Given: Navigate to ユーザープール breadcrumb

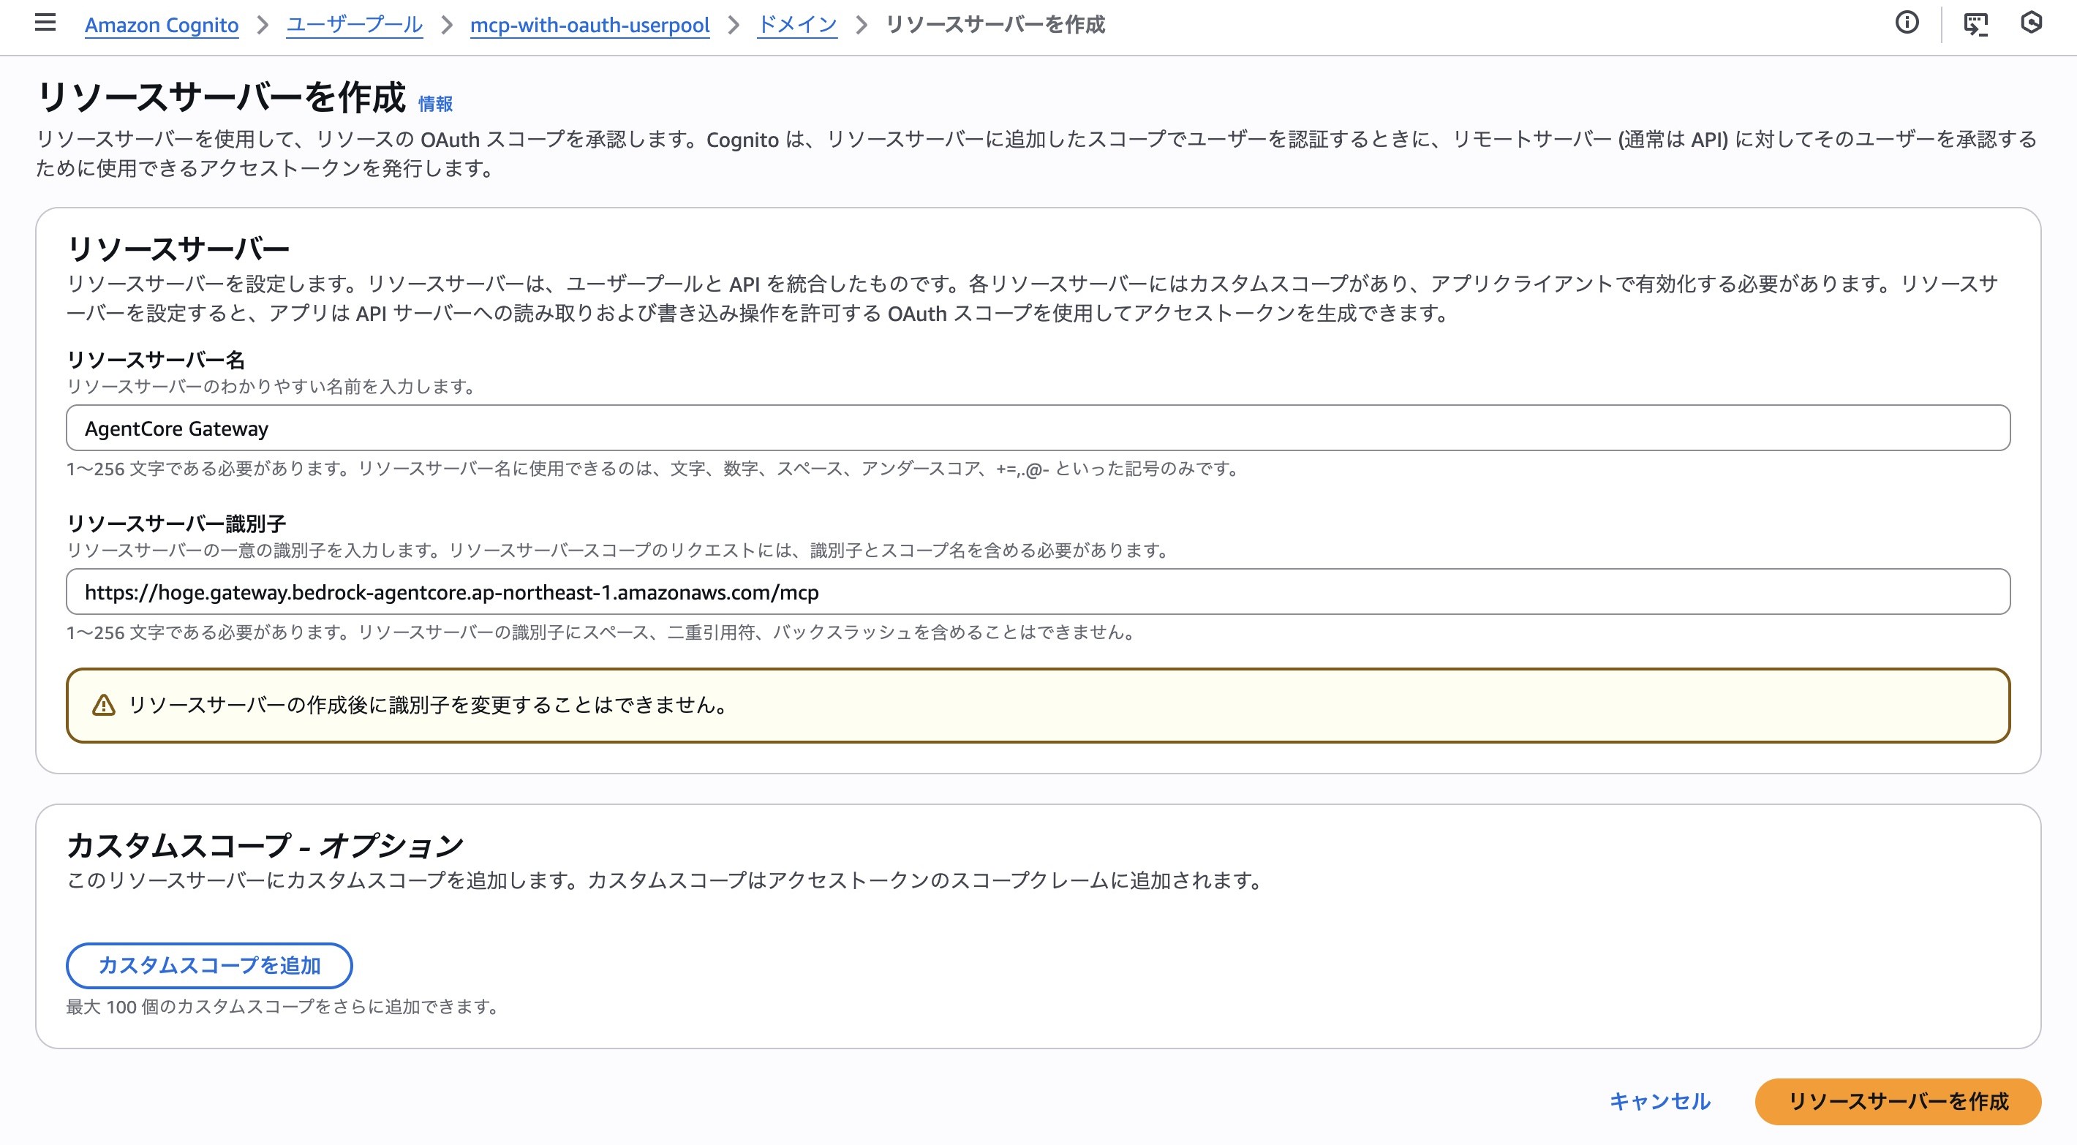Looking at the screenshot, I should (x=354, y=25).
